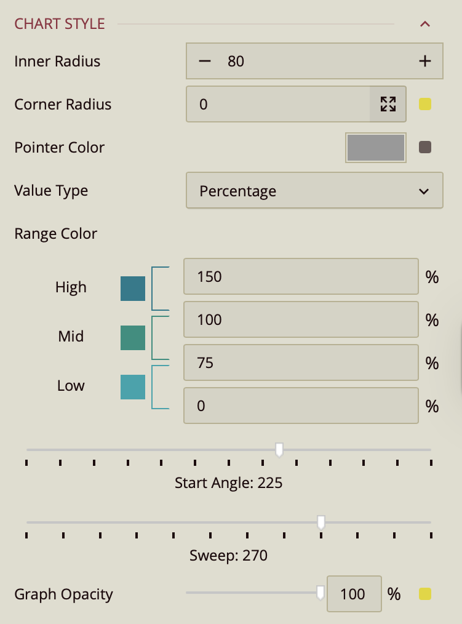Click the Corner Radius value field
This screenshot has height=624, width=462.
click(277, 104)
